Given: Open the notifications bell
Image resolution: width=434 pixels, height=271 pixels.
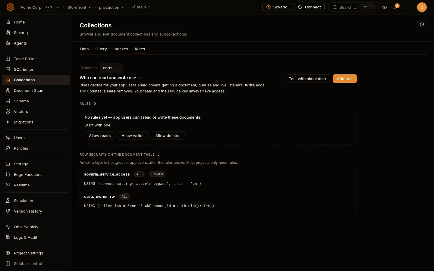Looking at the screenshot, I should coord(395,7).
